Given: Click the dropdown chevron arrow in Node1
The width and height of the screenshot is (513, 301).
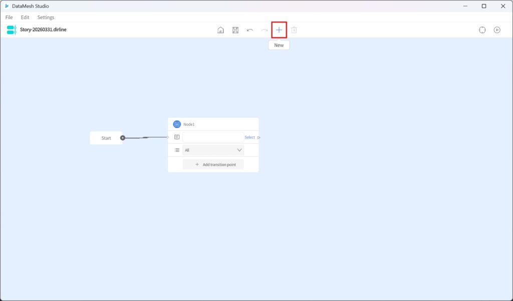Looking at the screenshot, I should tap(239, 150).
